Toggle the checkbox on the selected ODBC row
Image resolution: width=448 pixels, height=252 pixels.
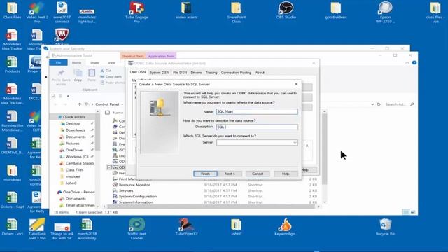pos(109,167)
